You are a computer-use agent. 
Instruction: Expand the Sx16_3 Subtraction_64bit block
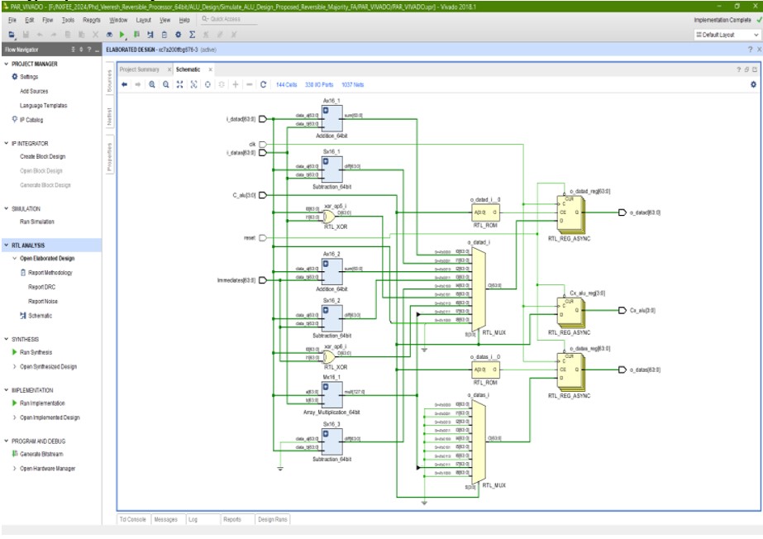327,434
